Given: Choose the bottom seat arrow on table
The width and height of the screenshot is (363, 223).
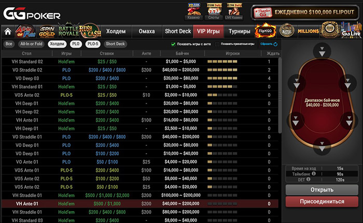Looking at the screenshot, I should coord(322,147).
